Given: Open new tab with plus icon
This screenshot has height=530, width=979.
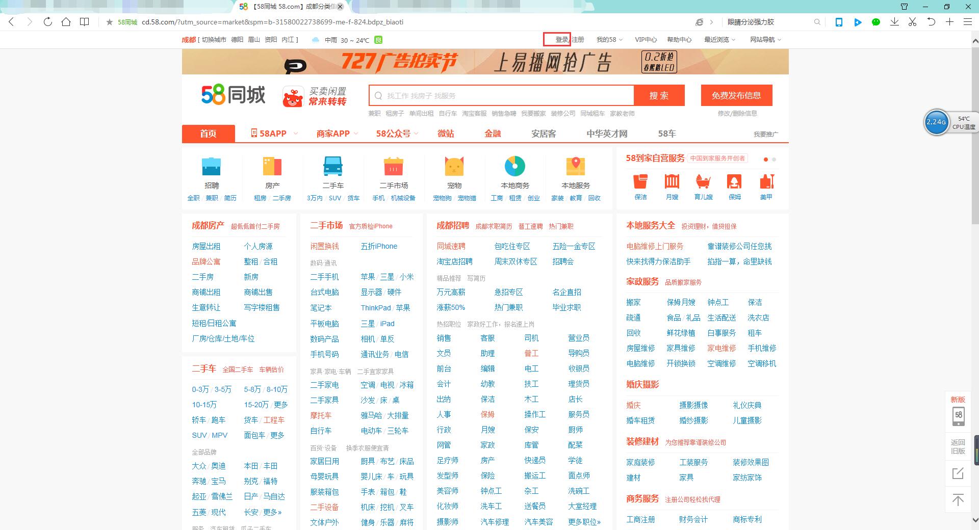Looking at the screenshot, I should tap(949, 22).
